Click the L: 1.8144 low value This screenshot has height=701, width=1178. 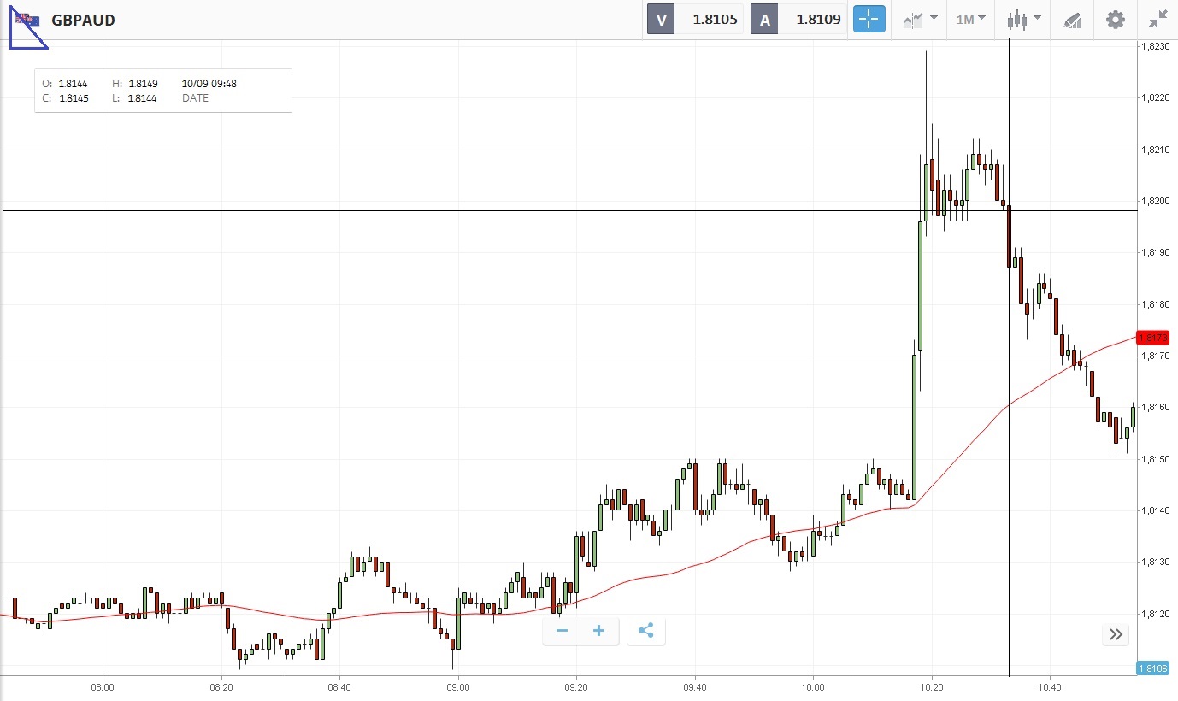(x=134, y=98)
